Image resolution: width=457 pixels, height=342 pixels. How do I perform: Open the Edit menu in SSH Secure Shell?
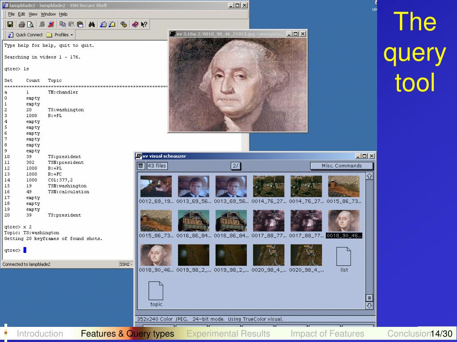pyautogui.click(x=21, y=14)
